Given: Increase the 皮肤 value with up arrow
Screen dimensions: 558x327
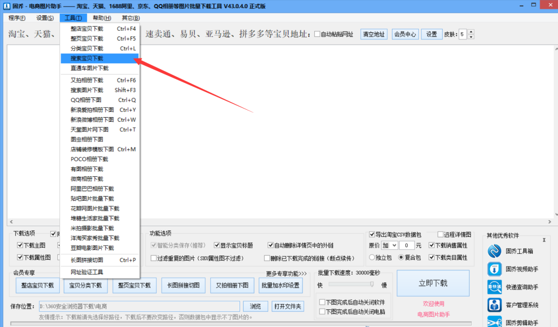Looking at the screenshot, I should pos(471,32).
